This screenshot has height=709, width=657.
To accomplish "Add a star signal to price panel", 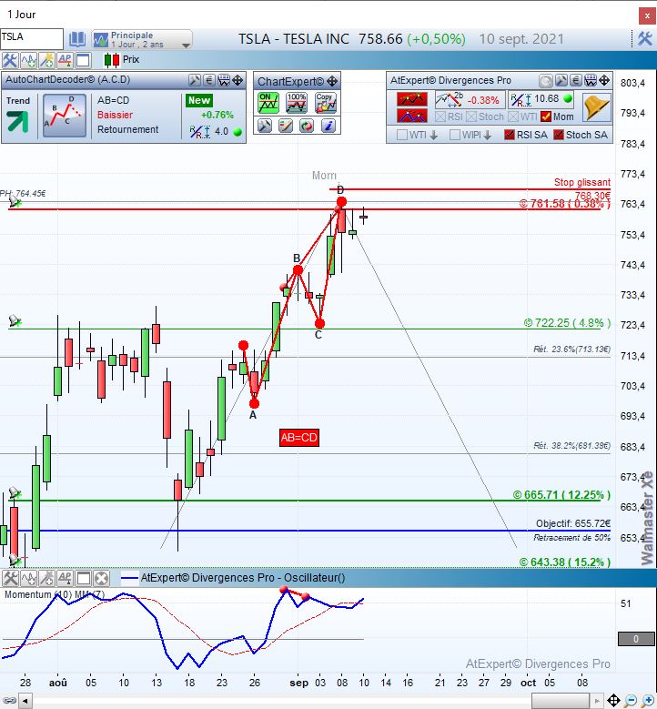I will pos(46,60).
